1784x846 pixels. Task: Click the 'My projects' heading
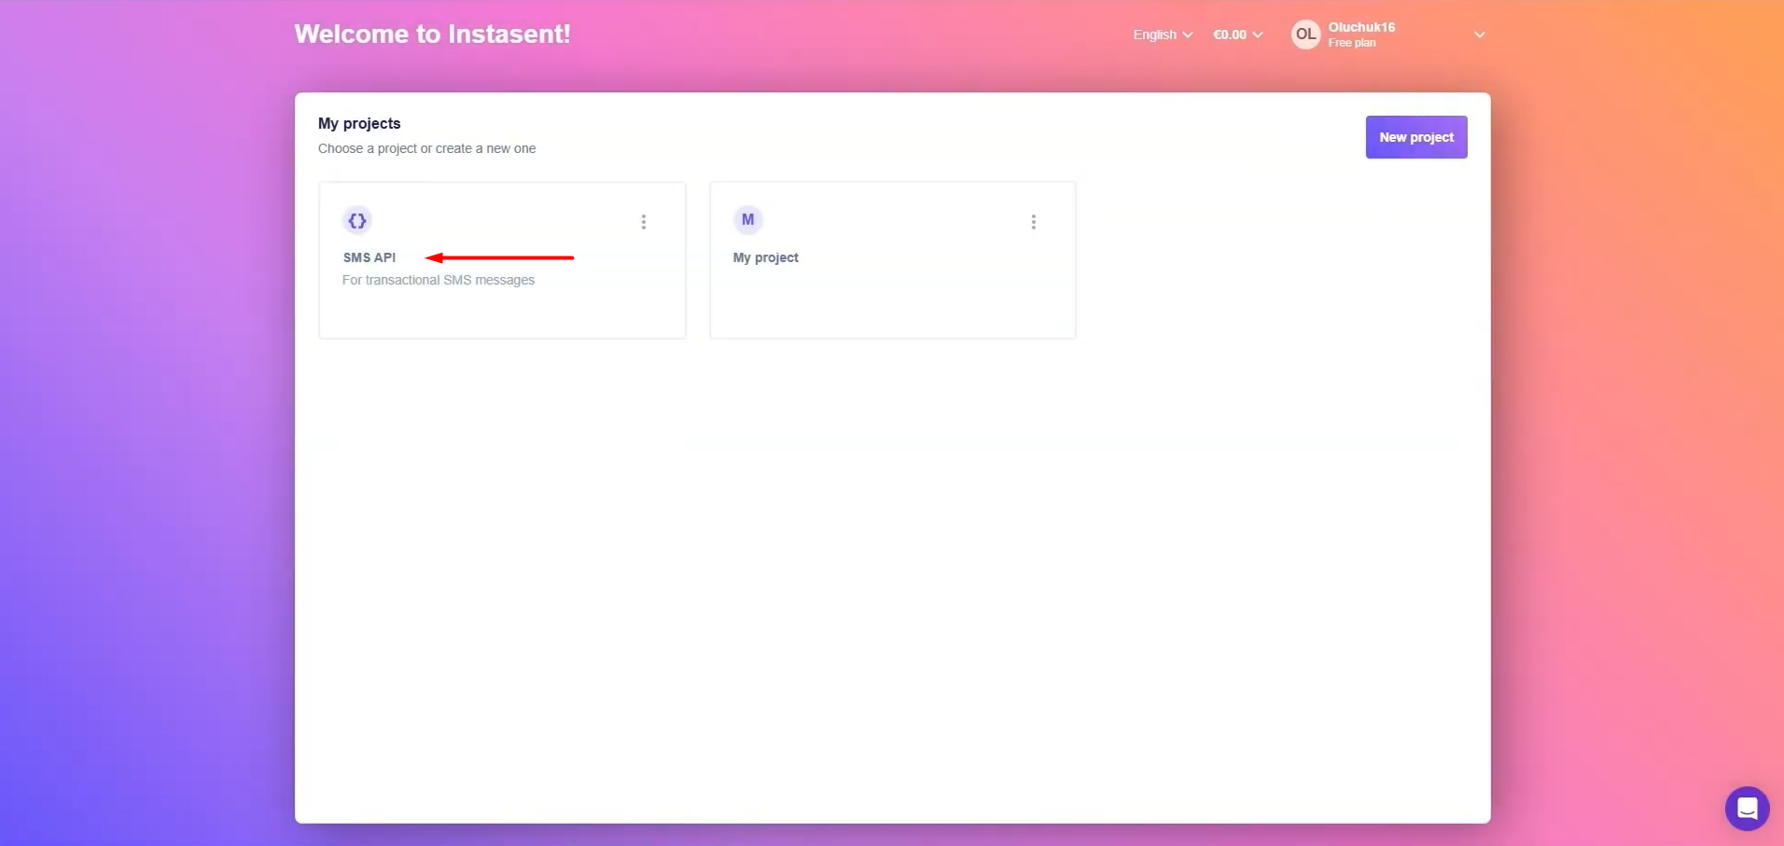click(359, 123)
